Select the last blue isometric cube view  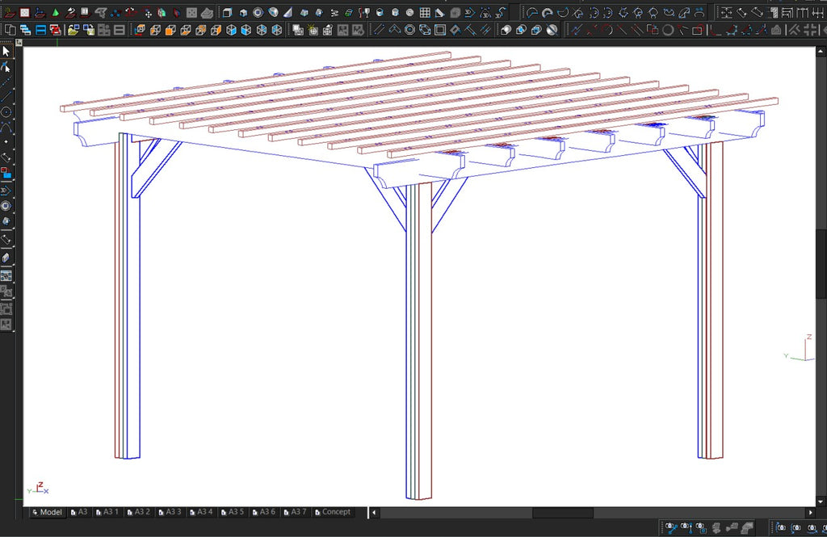[277, 30]
